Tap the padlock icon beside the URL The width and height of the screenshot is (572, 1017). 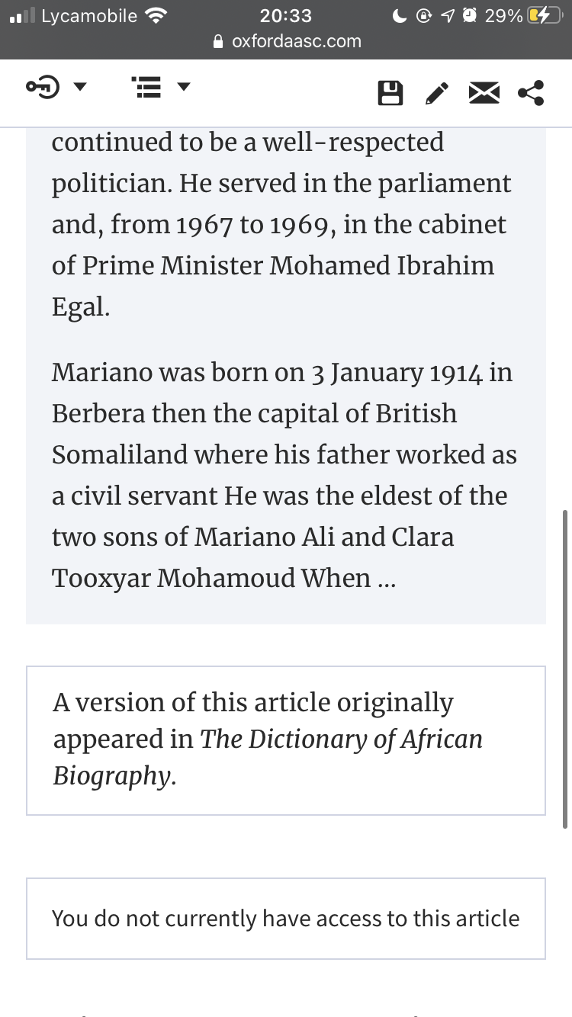pos(219,42)
